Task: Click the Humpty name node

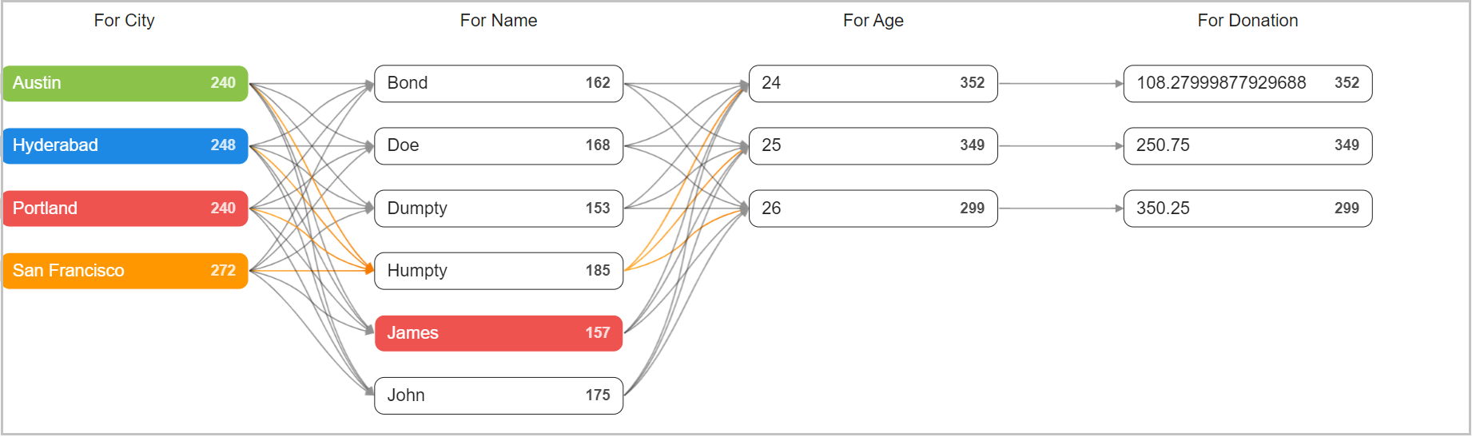Action: pos(498,271)
